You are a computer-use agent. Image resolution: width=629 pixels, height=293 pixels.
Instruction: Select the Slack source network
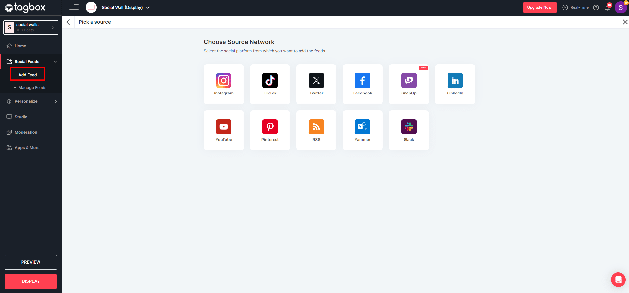click(408, 130)
